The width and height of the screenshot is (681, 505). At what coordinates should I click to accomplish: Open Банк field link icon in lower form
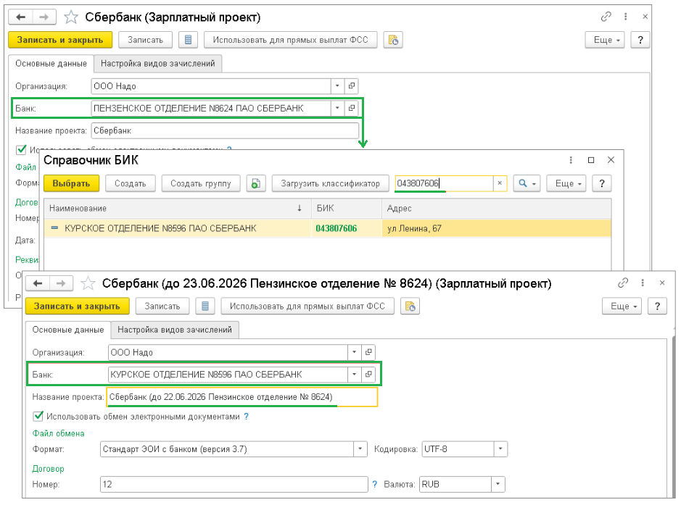pos(368,374)
